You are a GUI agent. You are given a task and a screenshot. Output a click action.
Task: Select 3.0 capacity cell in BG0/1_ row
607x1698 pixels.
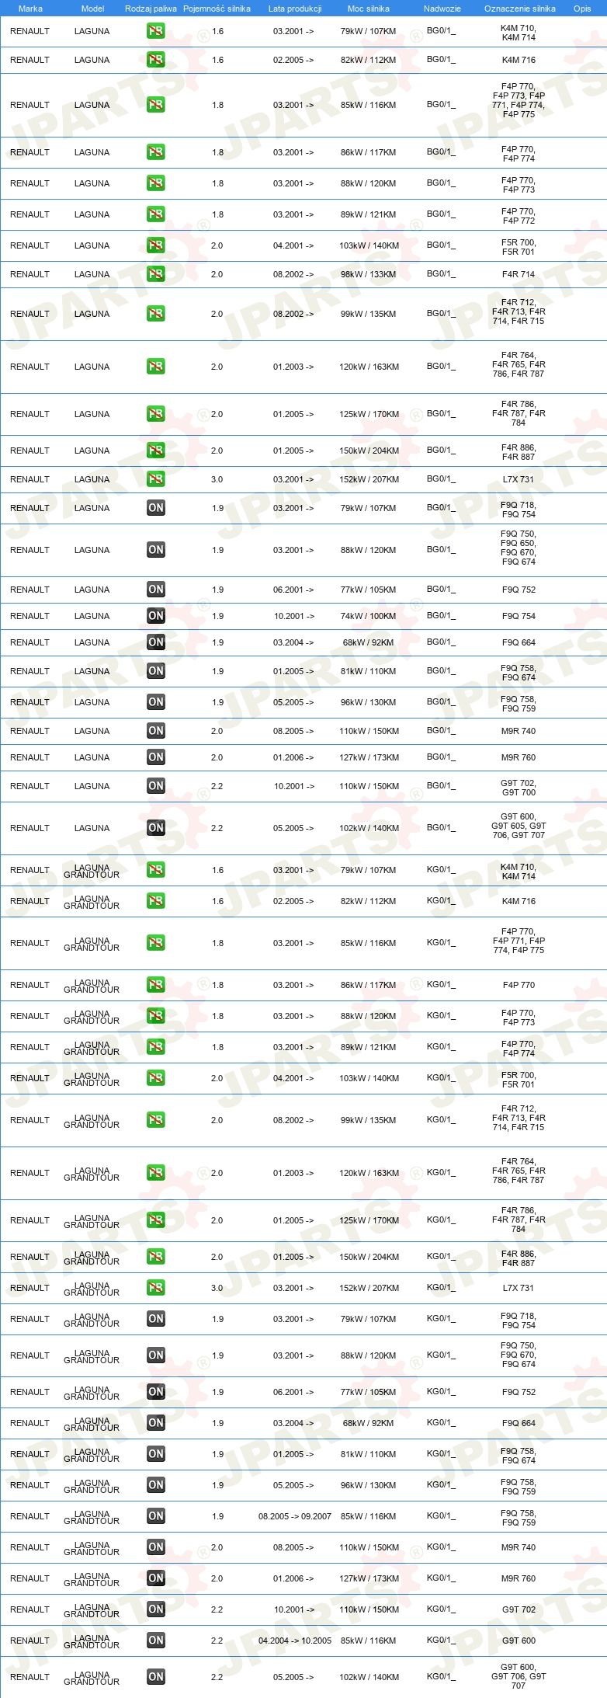[x=217, y=479]
